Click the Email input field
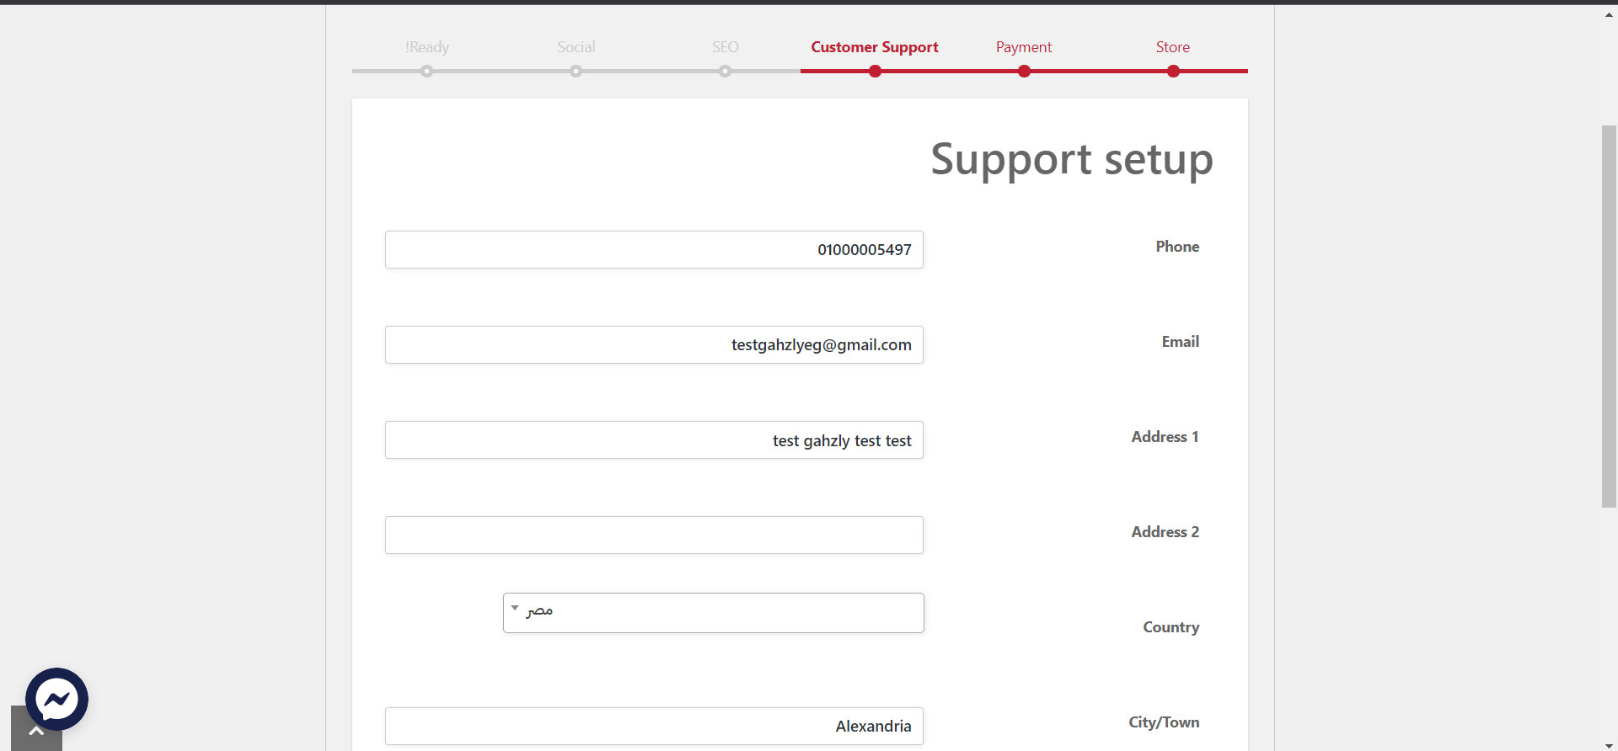Screen dimensions: 1618x751 coord(654,345)
